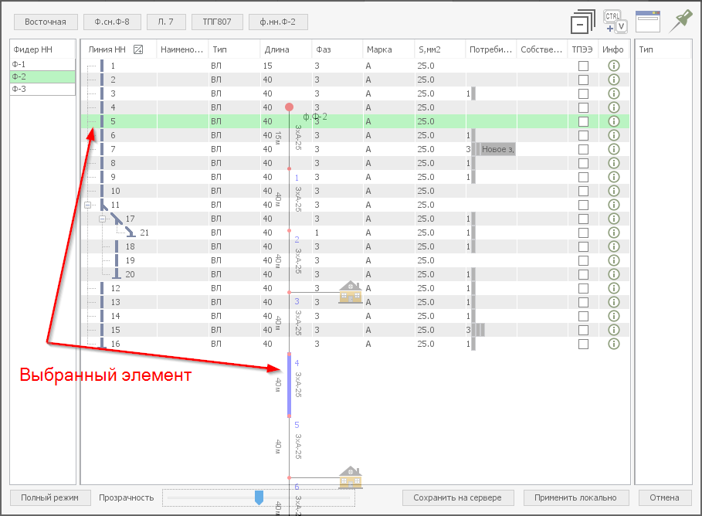Toggle ТПЭЭ checkbox for line 14

coord(583,316)
